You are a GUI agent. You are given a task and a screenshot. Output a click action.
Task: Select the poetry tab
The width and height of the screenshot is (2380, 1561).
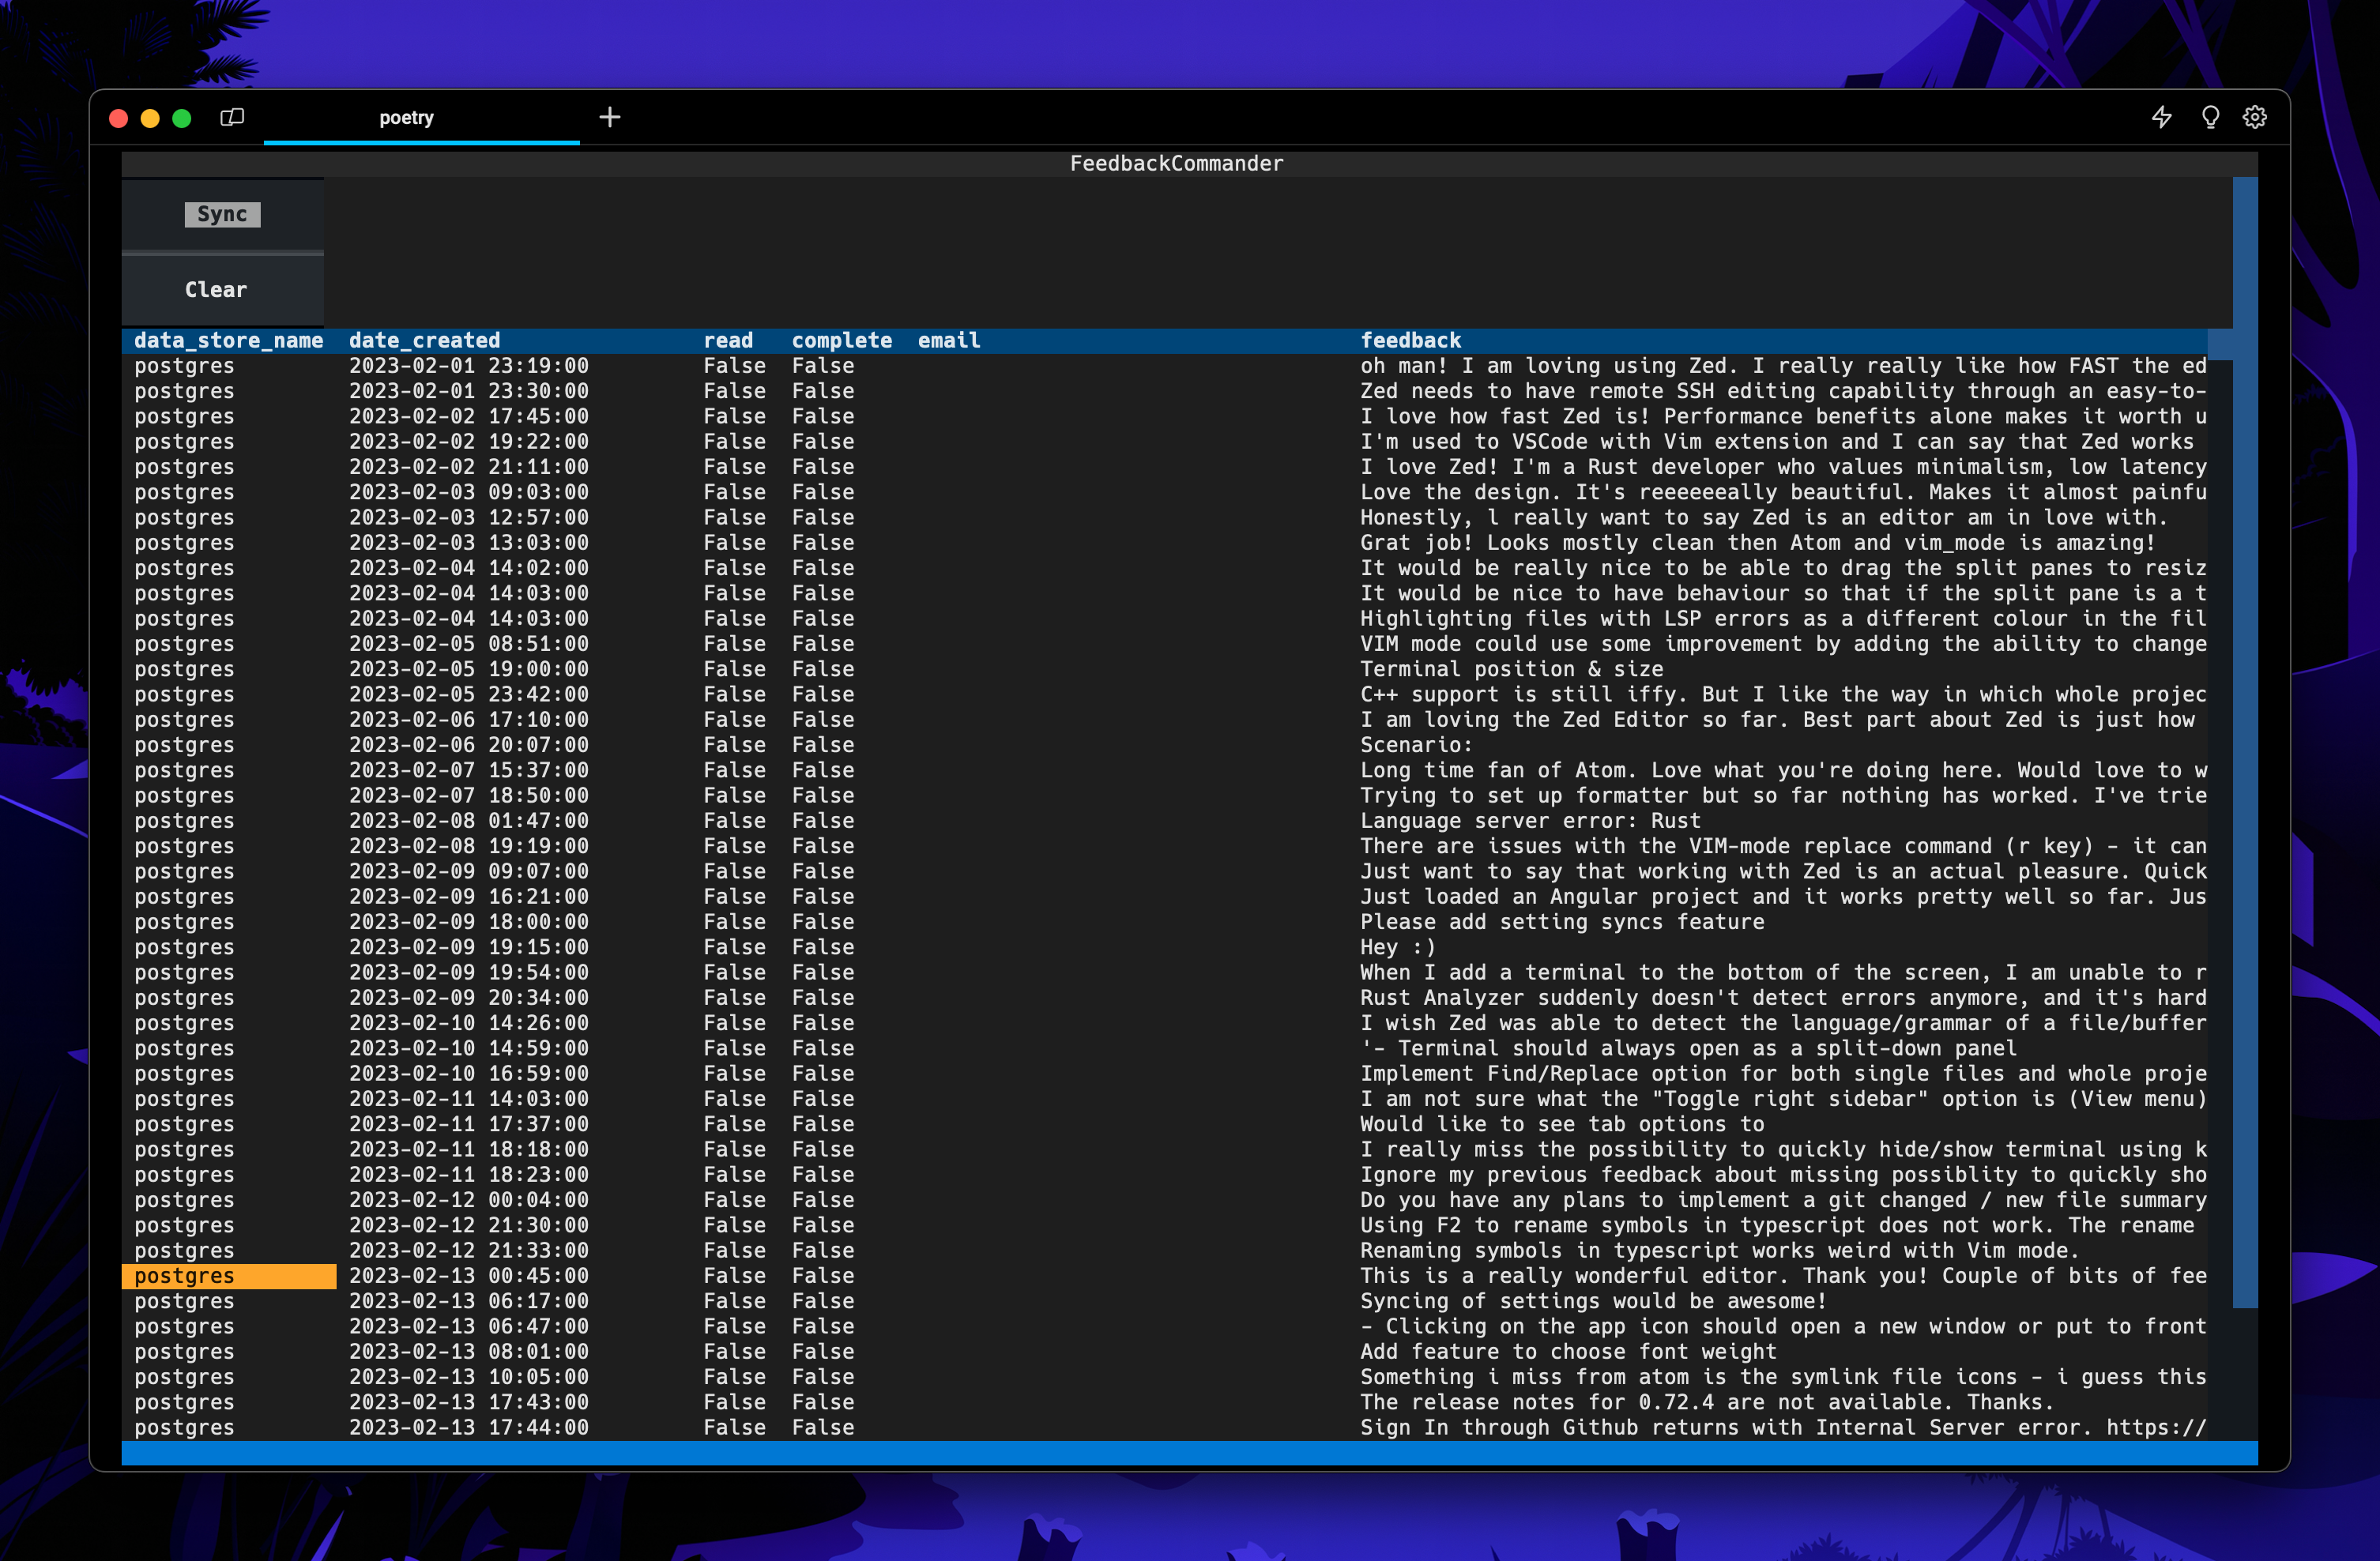pos(406,118)
